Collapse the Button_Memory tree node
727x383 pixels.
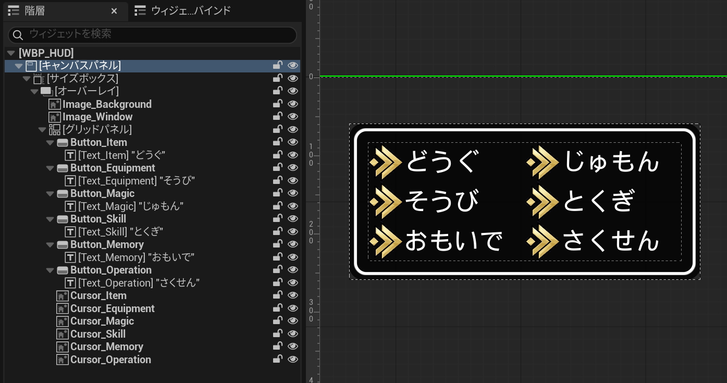50,245
